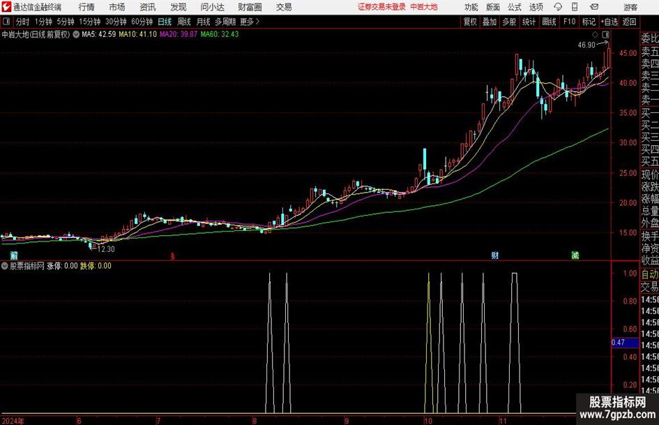Switch to the 15分钟 period tab
The width and height of the screenshot is (659, 425).
pyautogui.click(x=90, y=22)
